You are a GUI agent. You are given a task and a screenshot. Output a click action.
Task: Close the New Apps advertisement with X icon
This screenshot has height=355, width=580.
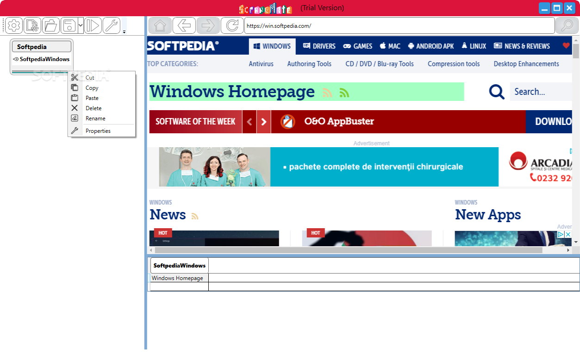coord(568,235)
